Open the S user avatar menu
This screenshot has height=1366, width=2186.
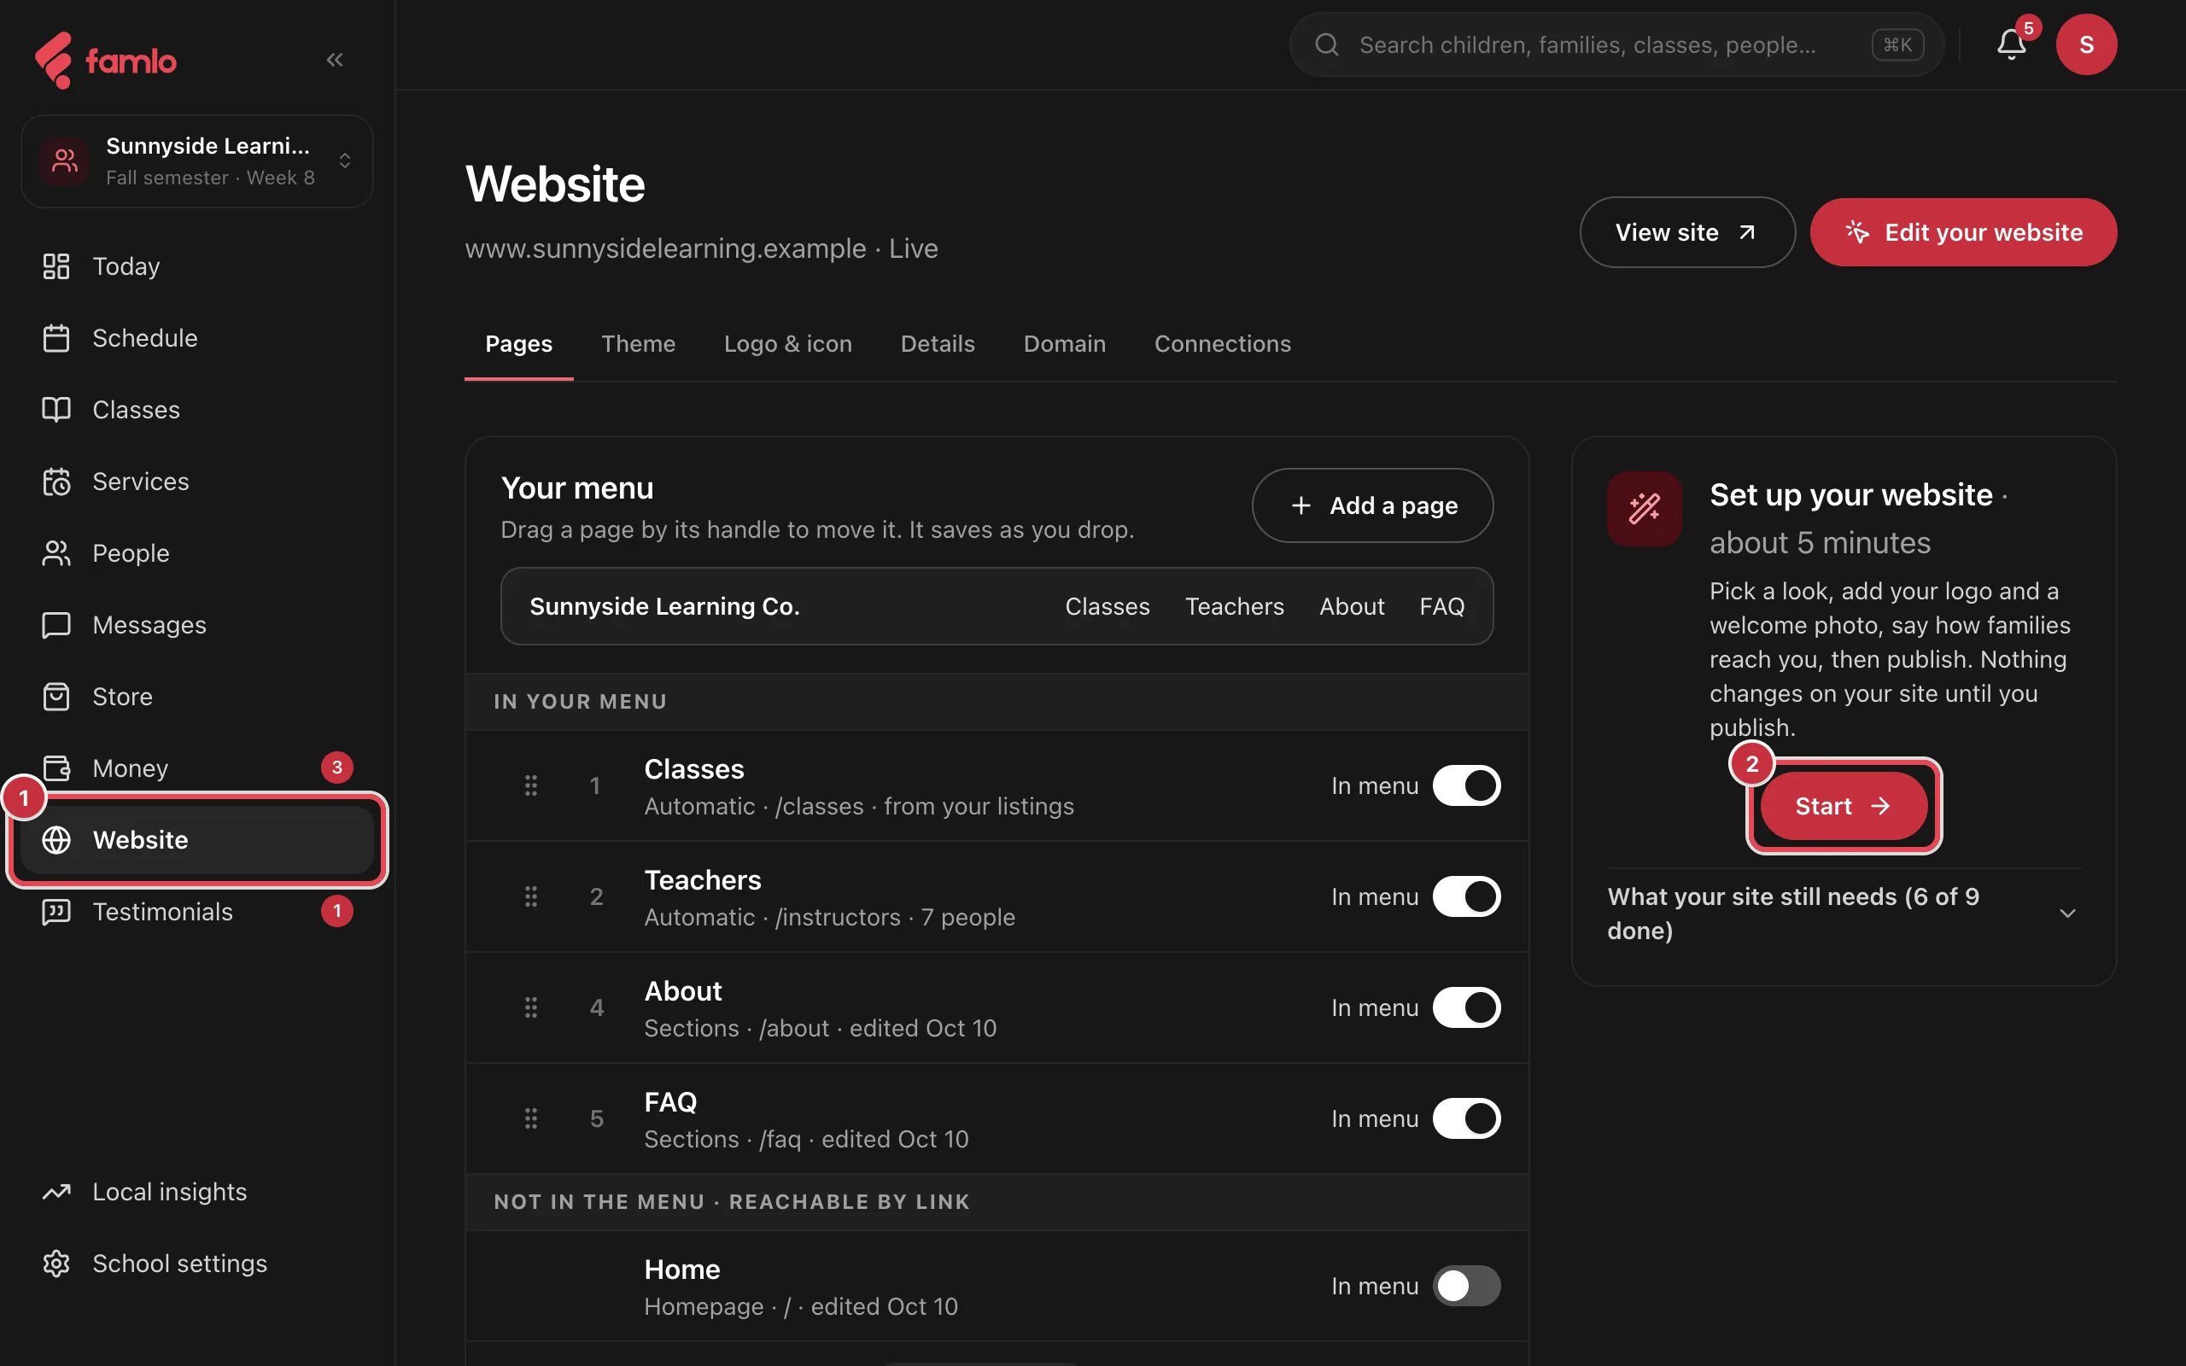tap(2086, 44)
